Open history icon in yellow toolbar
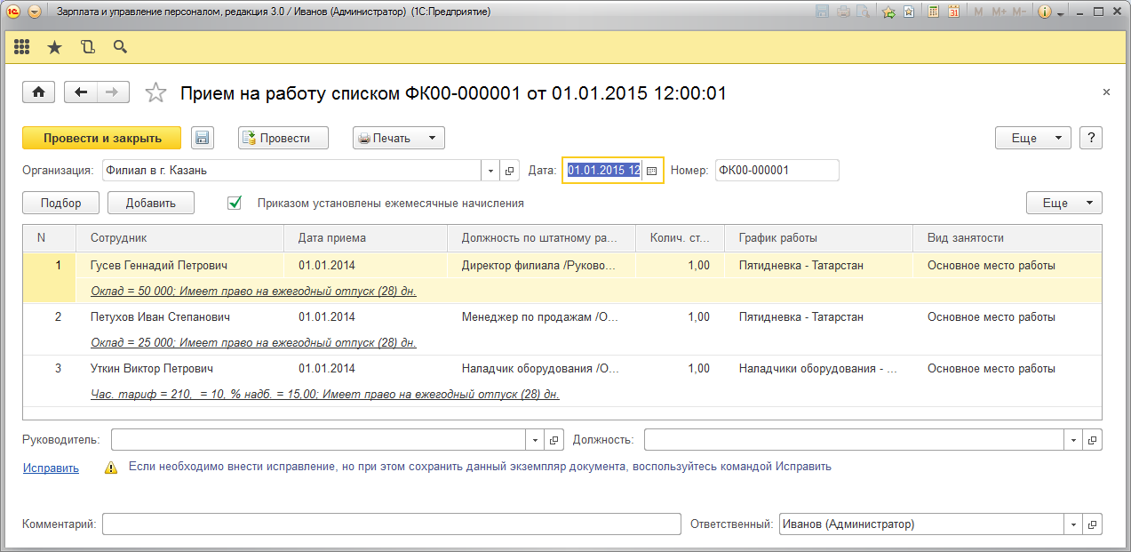Image resolution: width=1131 pixels, height=552 pixels. [87, 47]
